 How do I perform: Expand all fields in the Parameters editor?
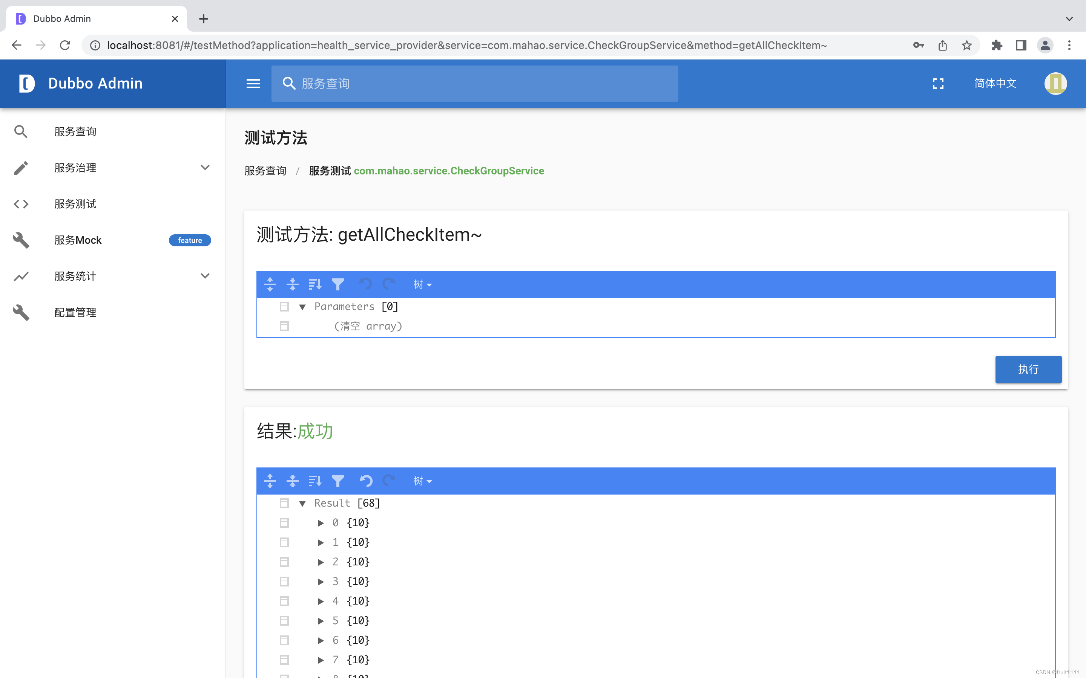(x=270, y=284)
